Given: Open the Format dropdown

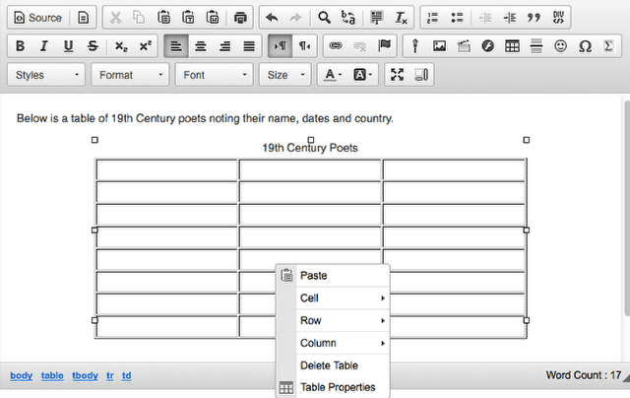Looking at the screenshot, I should click(x=130, y=75).
